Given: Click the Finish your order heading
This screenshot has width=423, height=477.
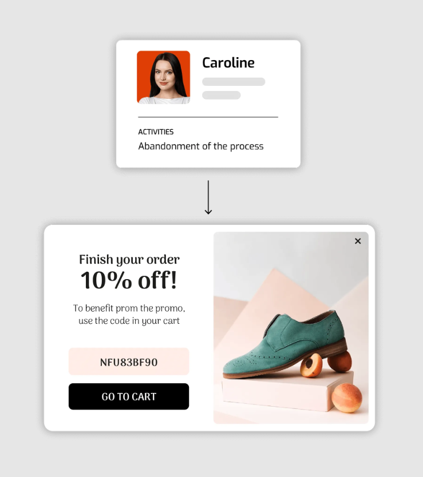Looking at the screenshot, I should tap(129, 260).
